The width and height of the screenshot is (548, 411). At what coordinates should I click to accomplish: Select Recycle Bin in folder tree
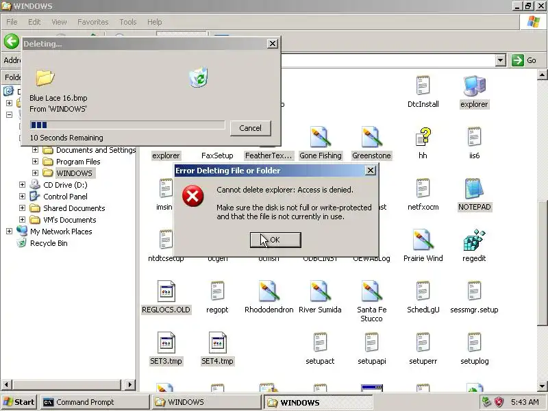pyautogui.click(x=49, y=243)
